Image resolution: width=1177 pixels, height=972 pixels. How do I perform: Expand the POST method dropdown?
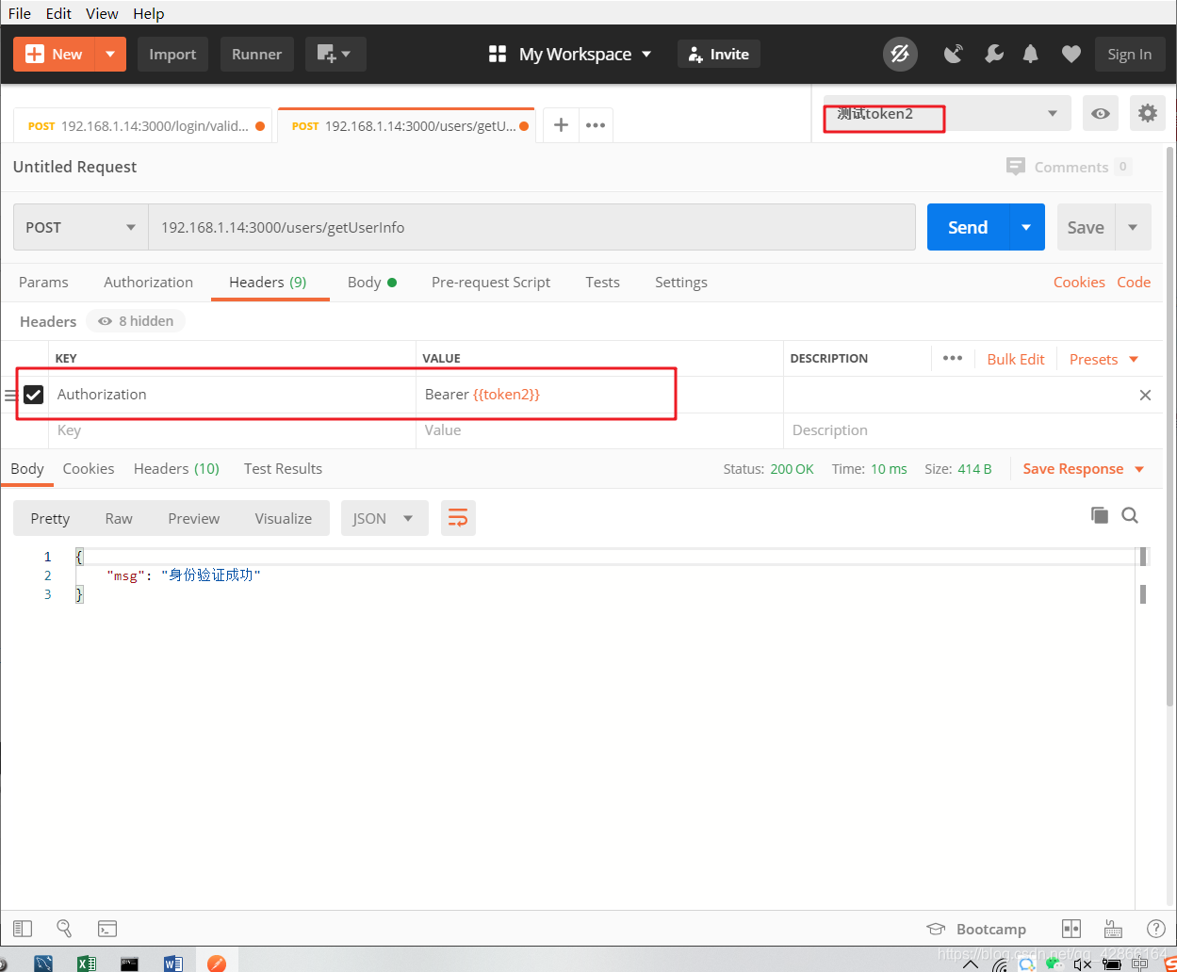click(81, 227)
